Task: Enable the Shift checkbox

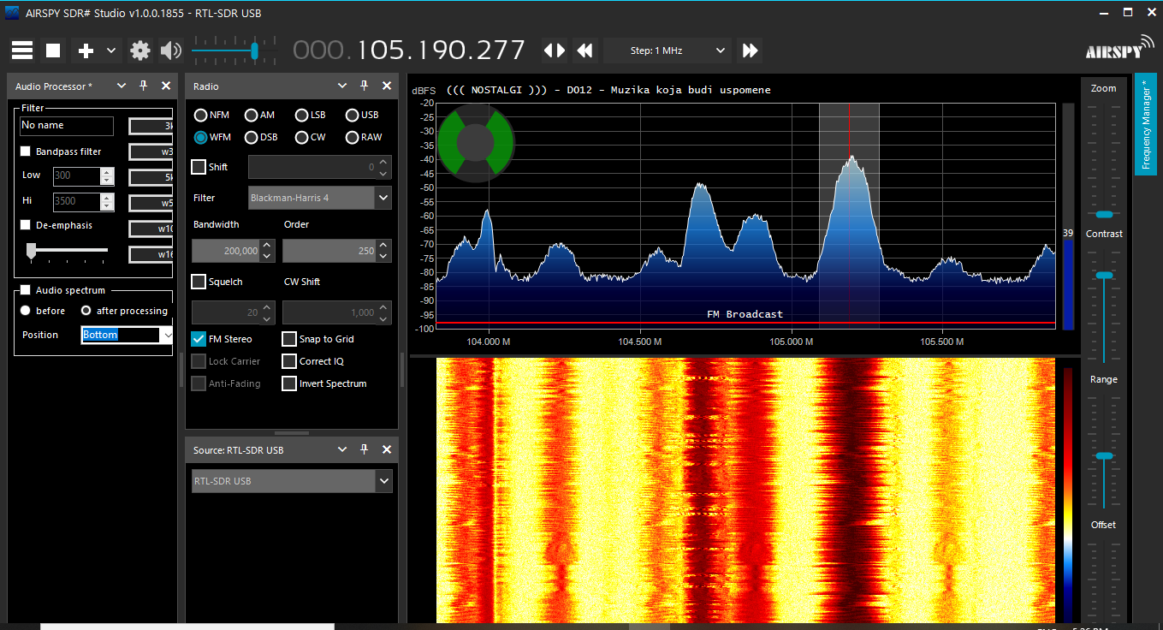Action: [199, 167]
